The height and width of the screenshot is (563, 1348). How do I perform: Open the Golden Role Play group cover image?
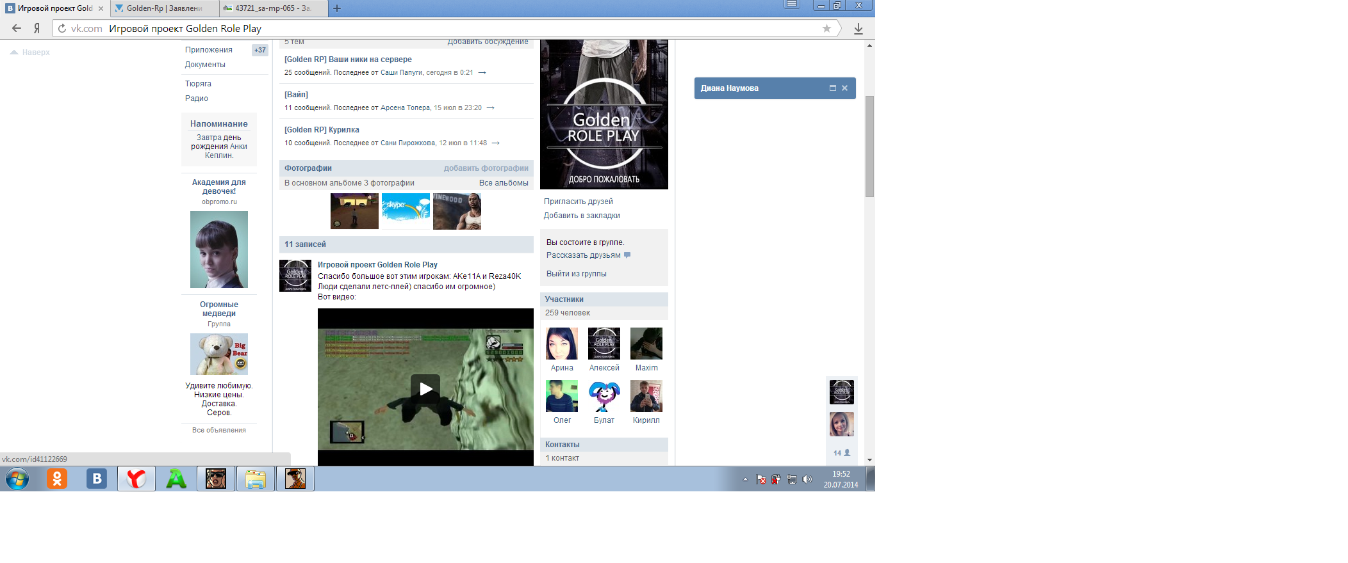pos(604,114)
